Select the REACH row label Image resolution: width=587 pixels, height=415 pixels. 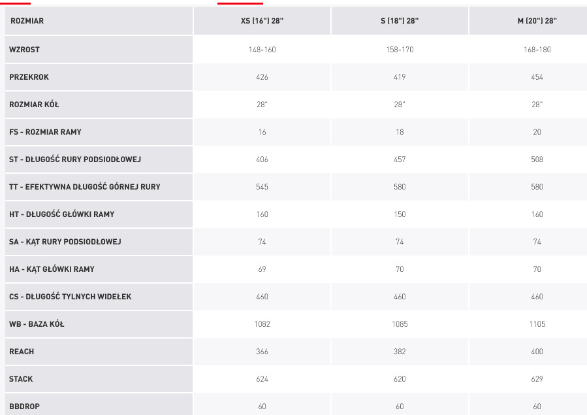(22, 352)
